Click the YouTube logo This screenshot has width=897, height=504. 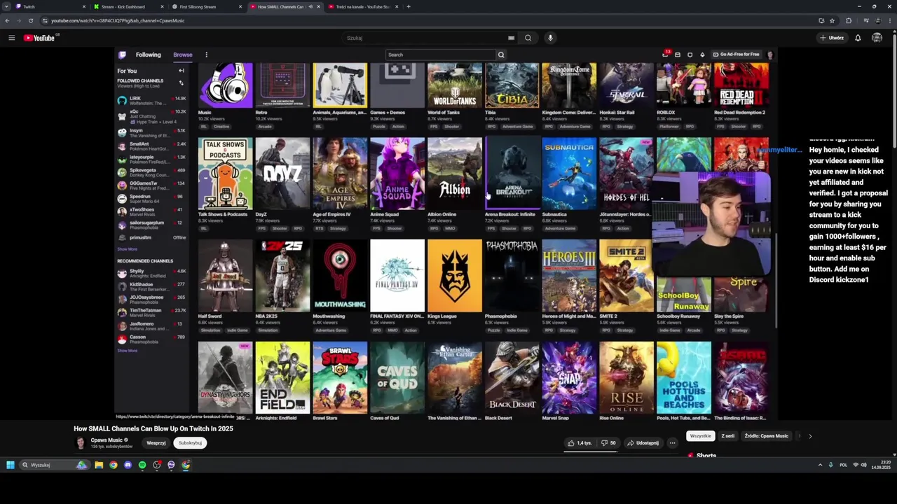(x=39, y=38)
